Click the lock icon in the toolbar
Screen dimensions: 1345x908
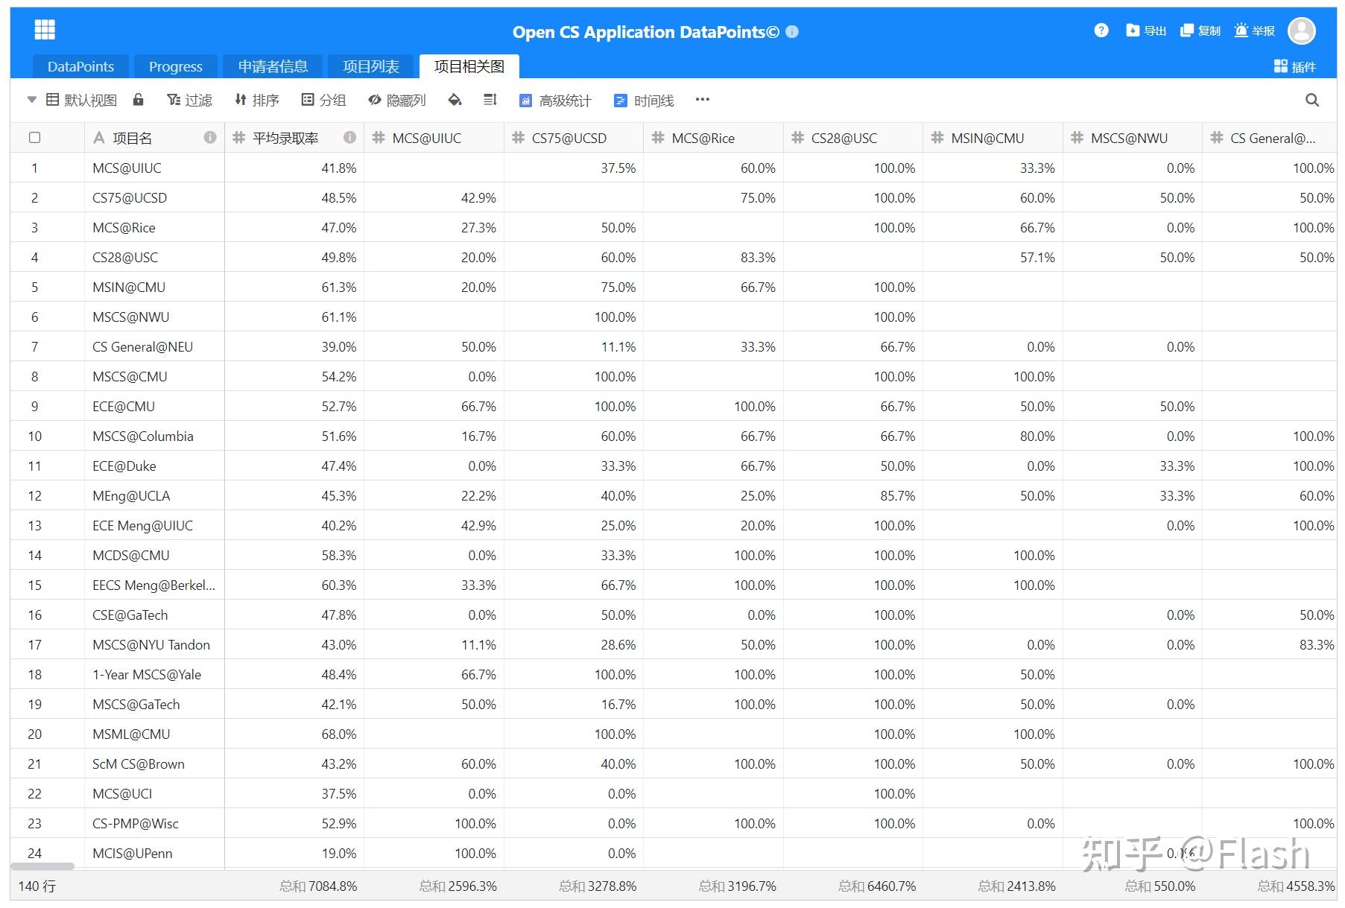(138, 100)
